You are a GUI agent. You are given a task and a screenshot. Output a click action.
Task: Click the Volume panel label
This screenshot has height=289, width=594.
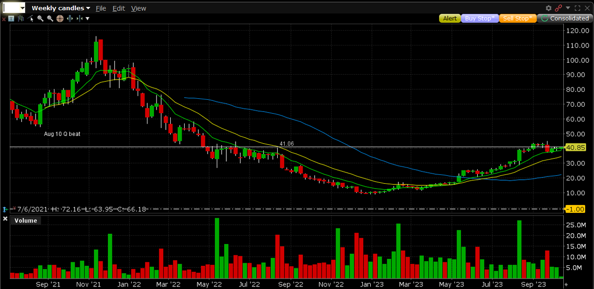[25, 220]
